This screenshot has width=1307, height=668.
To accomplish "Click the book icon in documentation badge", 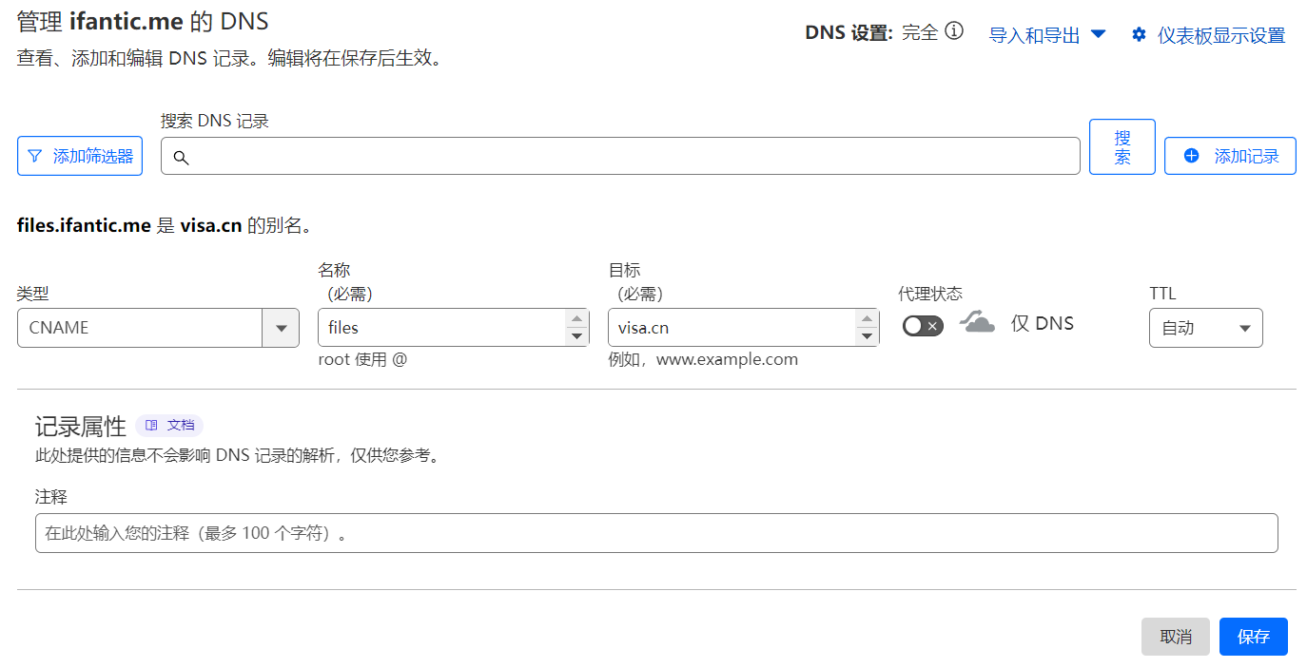I will (152, 426).
